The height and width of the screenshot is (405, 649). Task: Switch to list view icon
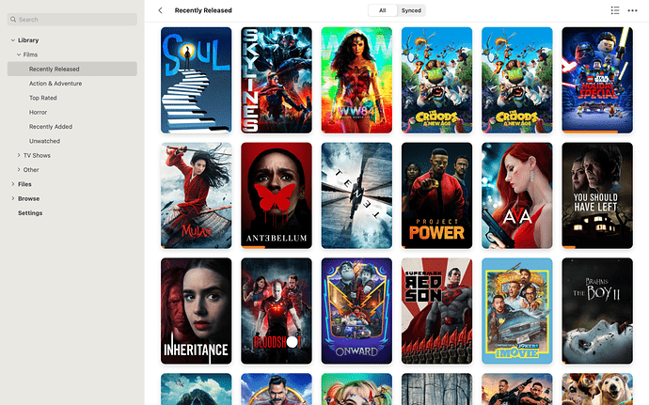(x=615, y=10)
